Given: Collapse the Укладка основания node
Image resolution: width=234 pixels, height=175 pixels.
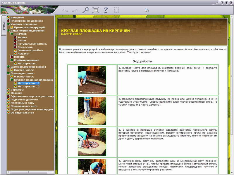Looking at the screenshot, I should [x=8, y=24].
